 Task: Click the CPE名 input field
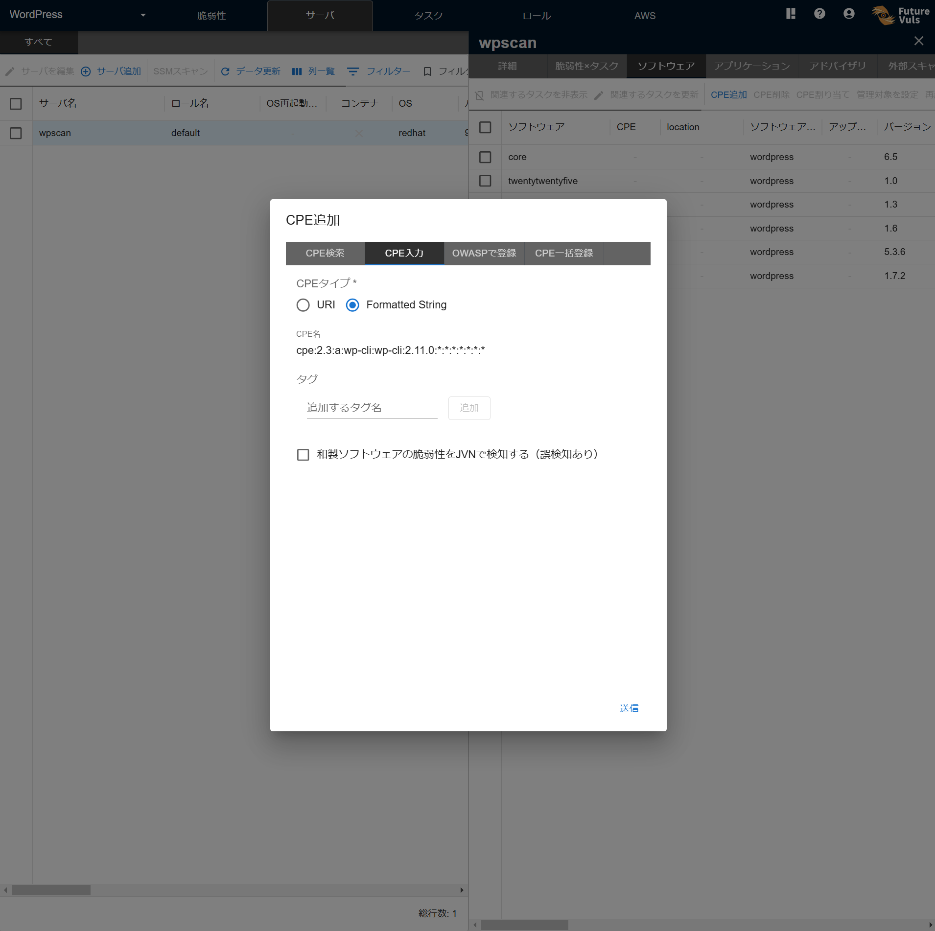pos(467,350)
